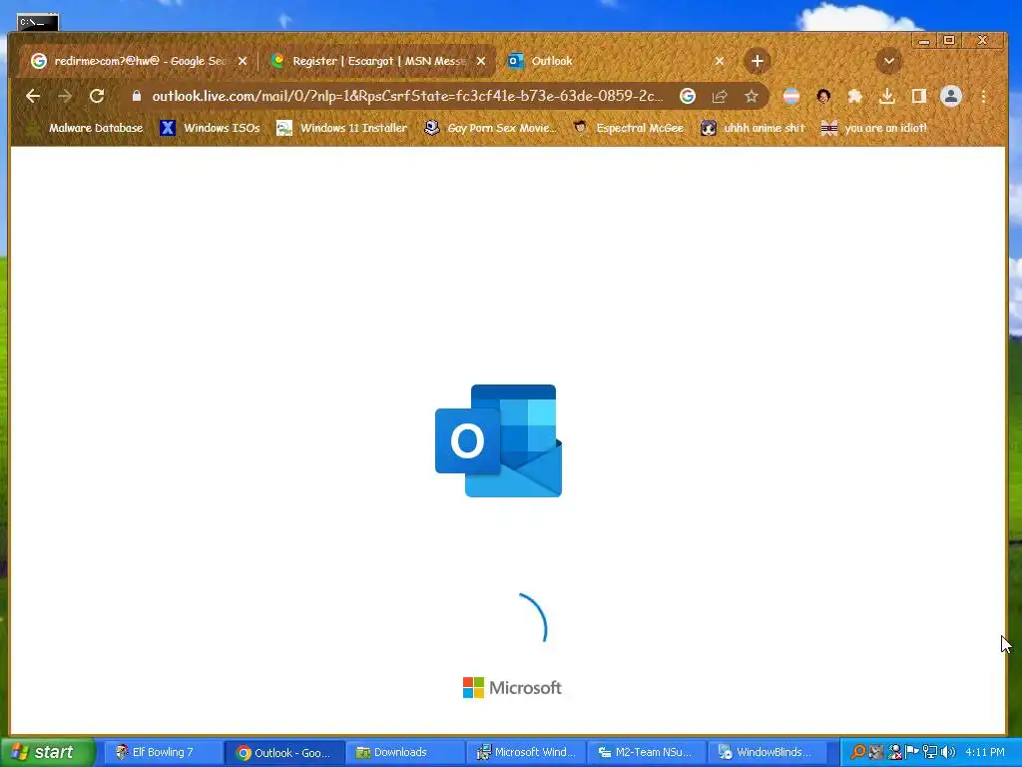Viewport: 1022px width, 767px height.
Task: Open the uhhh anime bookmark
Action: click(753, 128)
